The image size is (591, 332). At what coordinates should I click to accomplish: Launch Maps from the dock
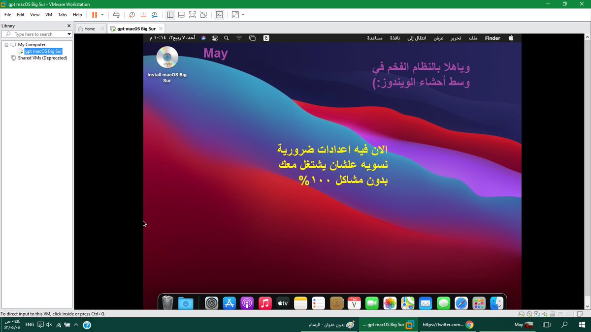click(408, 303)
